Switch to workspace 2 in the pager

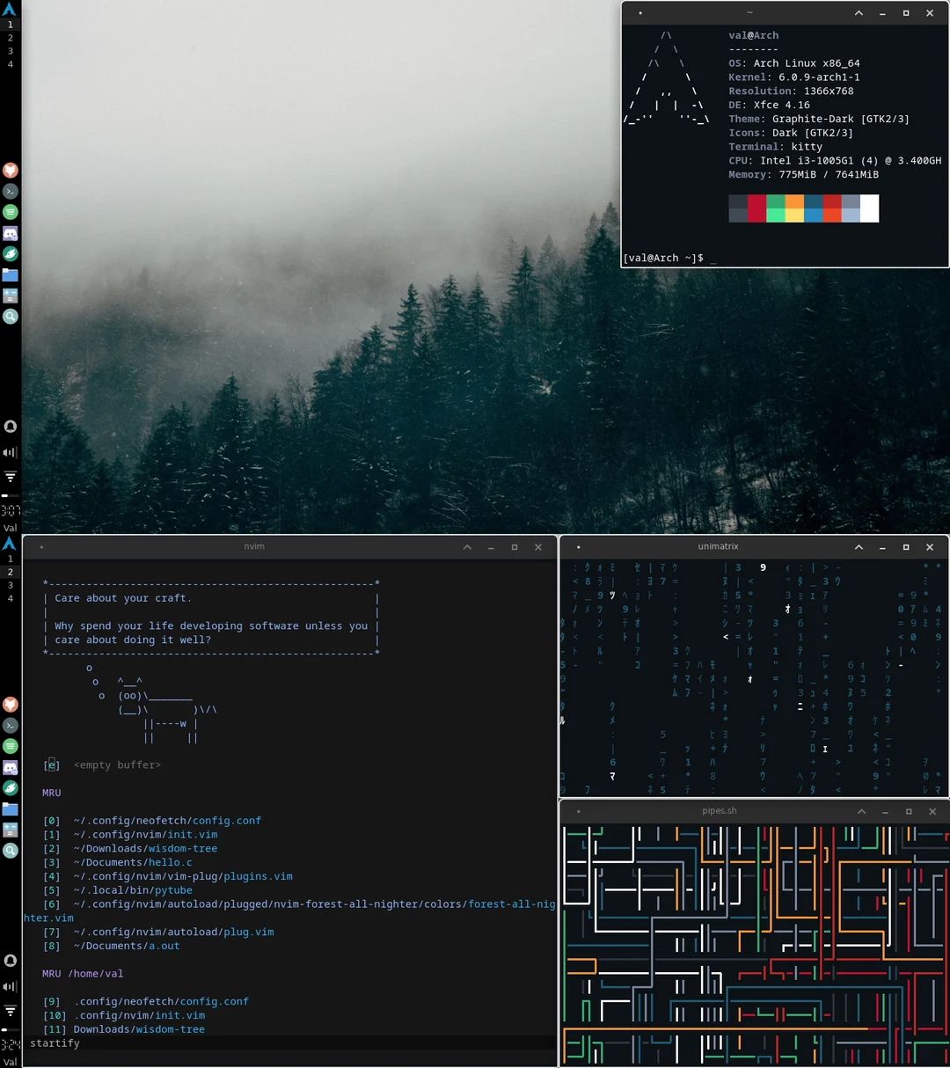[10, 38]
